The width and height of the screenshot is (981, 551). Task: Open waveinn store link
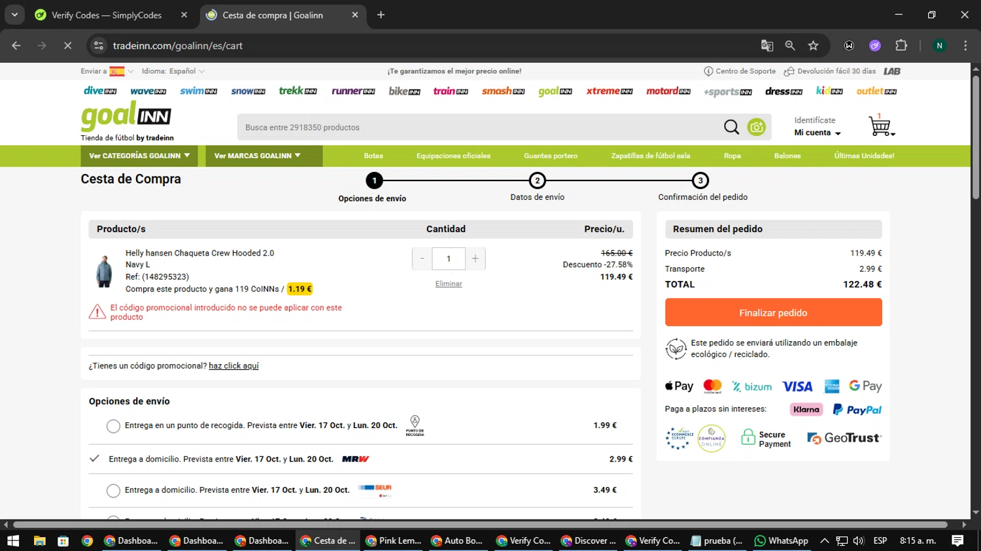tap(148, 92)
